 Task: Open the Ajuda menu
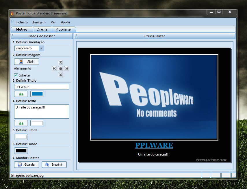65,22
